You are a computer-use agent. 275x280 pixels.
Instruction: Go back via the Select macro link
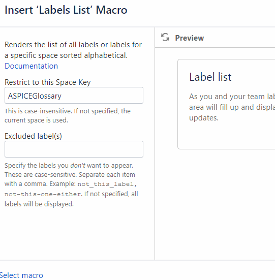pyautogui.click(x=21, y=275)
